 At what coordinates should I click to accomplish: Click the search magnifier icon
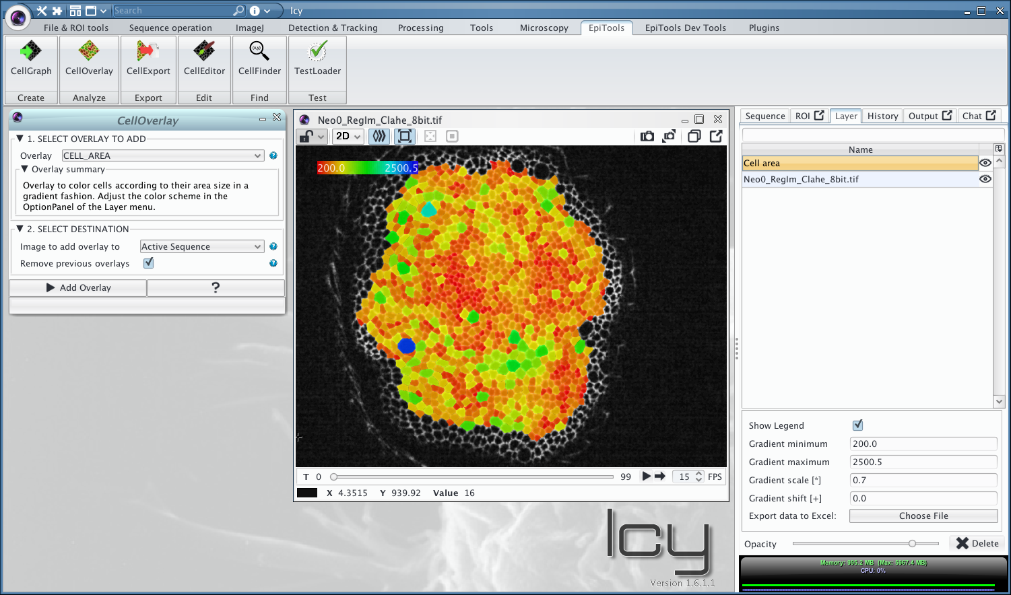click(x=238, y=11)
